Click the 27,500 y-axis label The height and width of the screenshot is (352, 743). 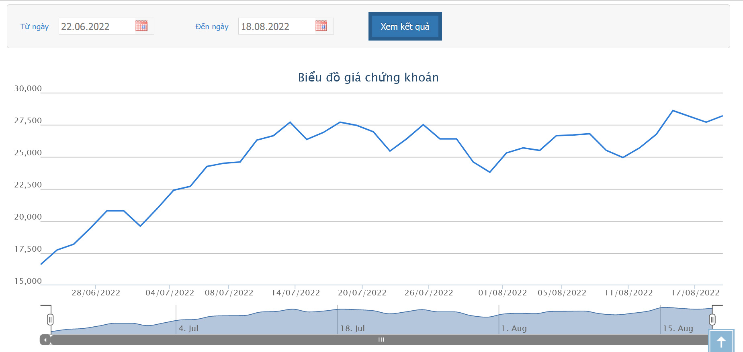pyautogui.click(x=28, y=120)
